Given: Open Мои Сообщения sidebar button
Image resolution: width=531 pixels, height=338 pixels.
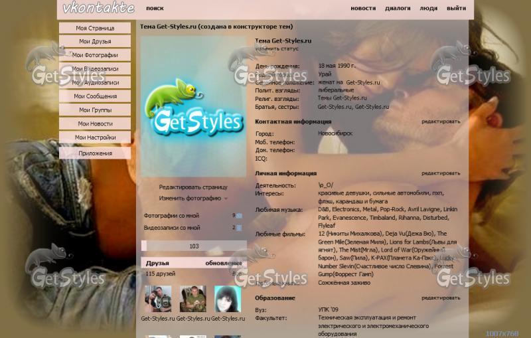Looking at the screenshot, I should [x=95, y=96].
